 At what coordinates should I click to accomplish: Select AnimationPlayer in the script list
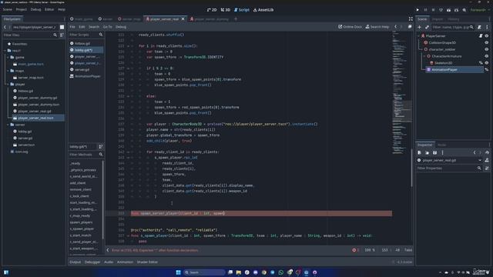click(86, 76)
